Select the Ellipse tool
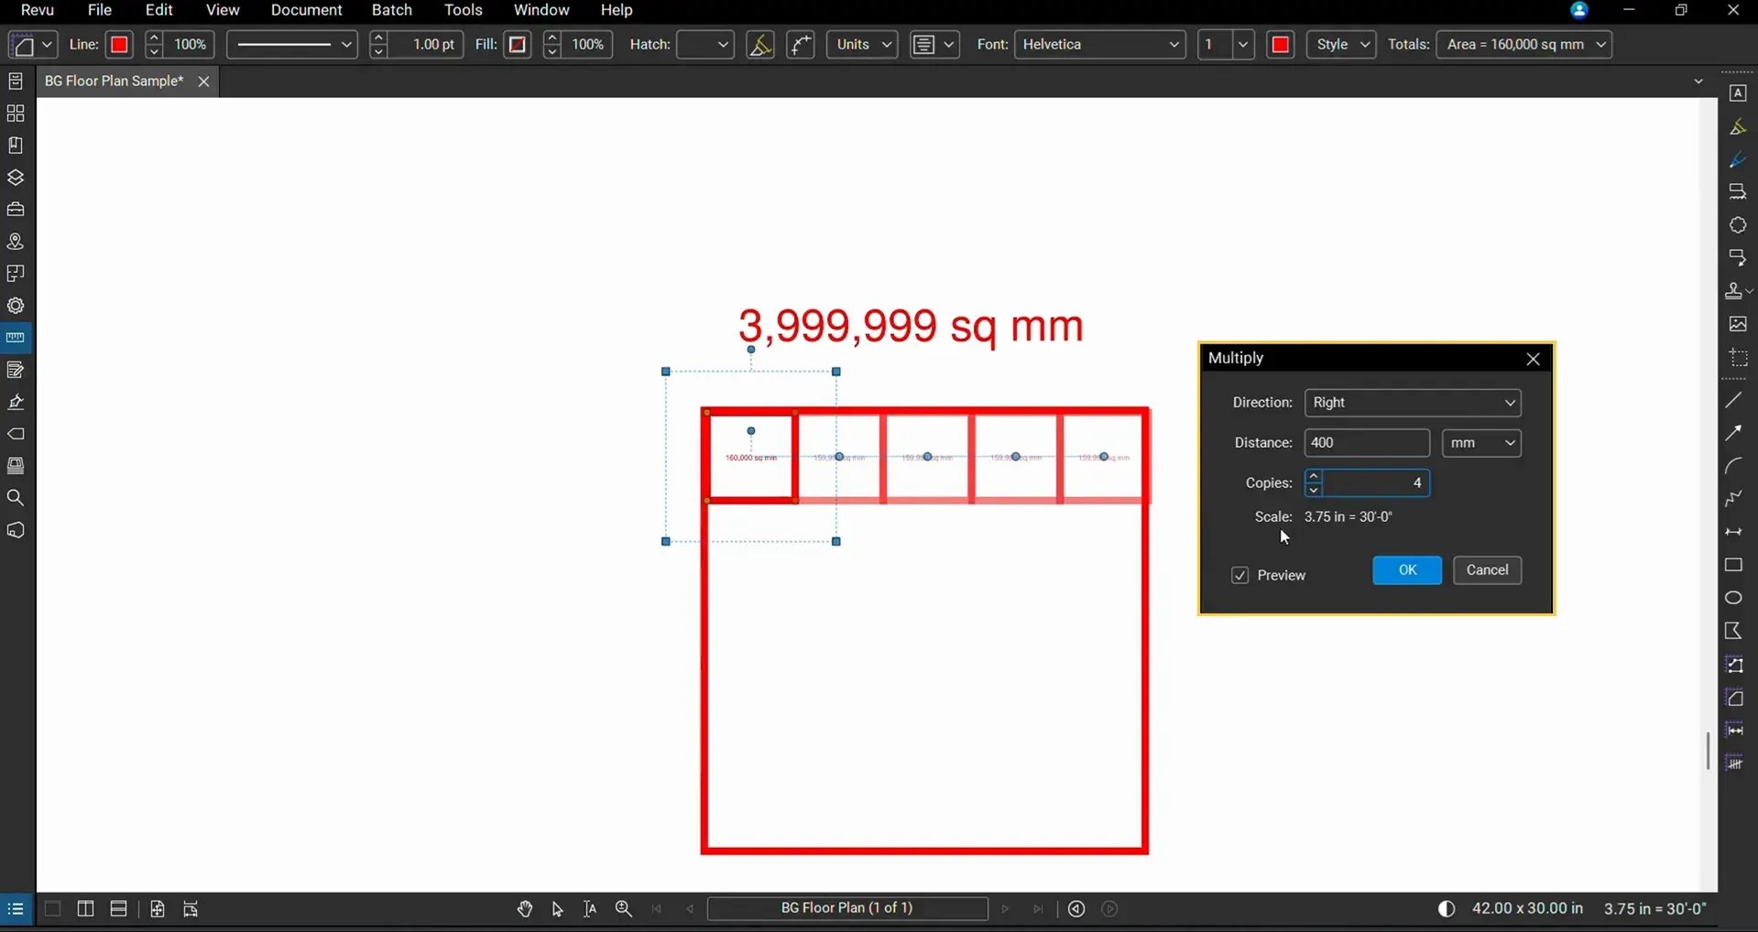Screen dimensions: 1758x932 tap(1733, 598)
